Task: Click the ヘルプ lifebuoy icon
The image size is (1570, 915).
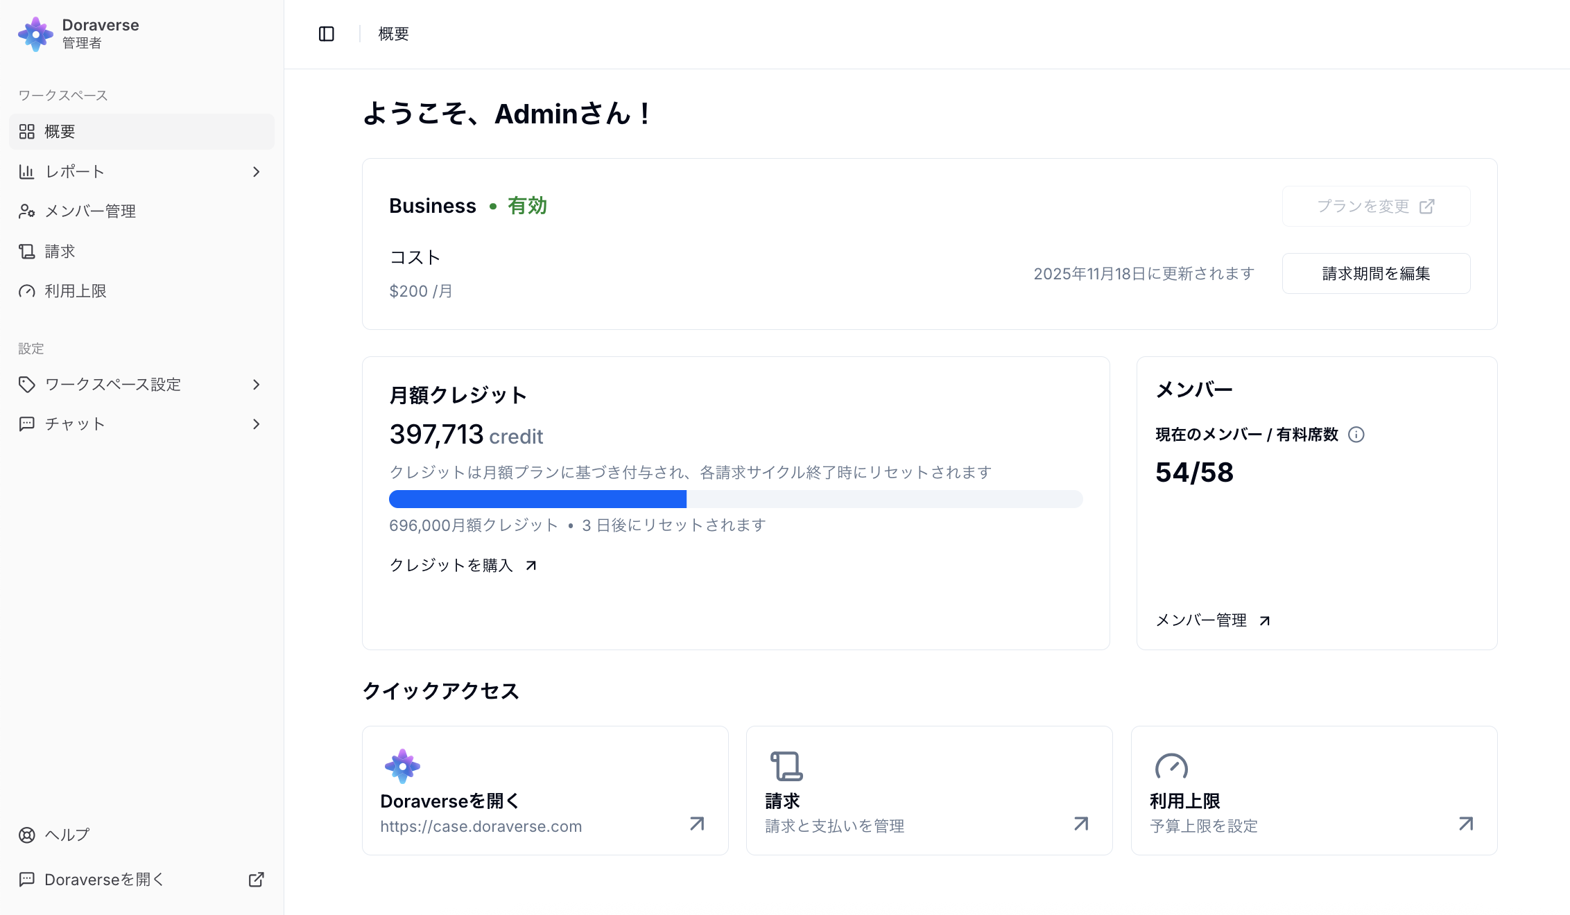Action: (27, 835)
